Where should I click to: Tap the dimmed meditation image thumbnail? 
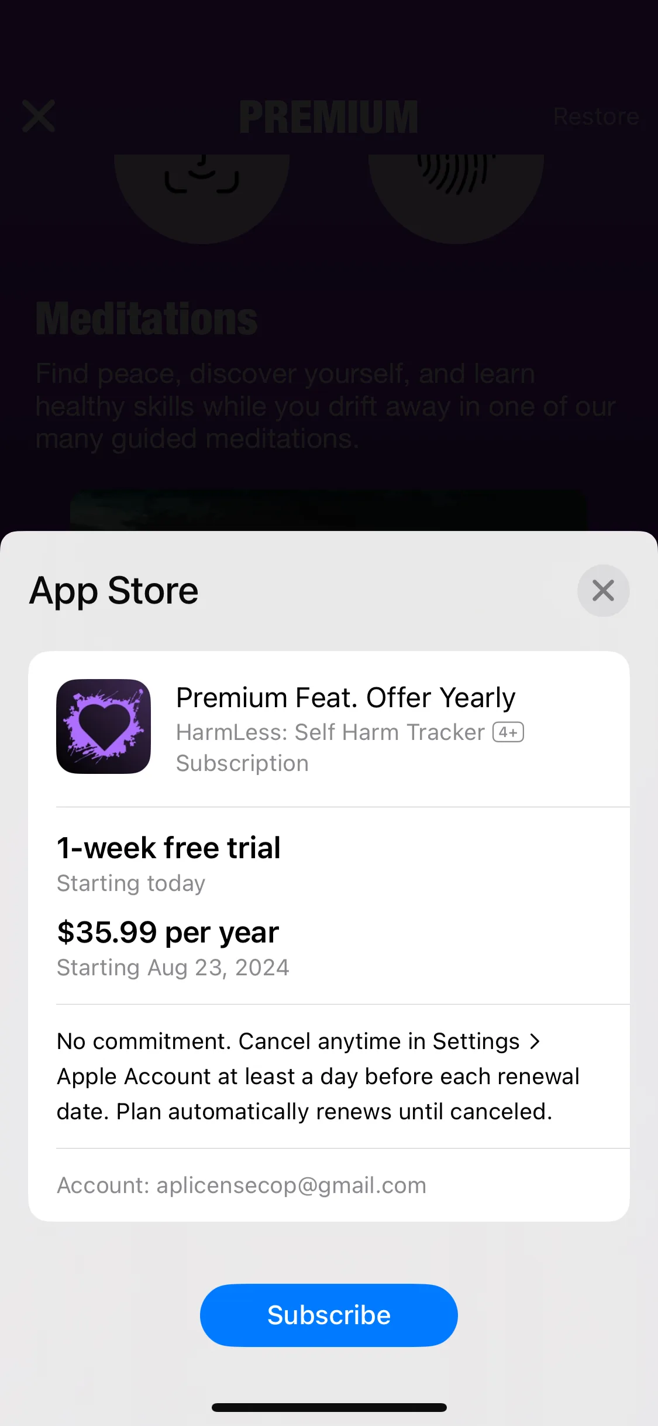[329, 510]
